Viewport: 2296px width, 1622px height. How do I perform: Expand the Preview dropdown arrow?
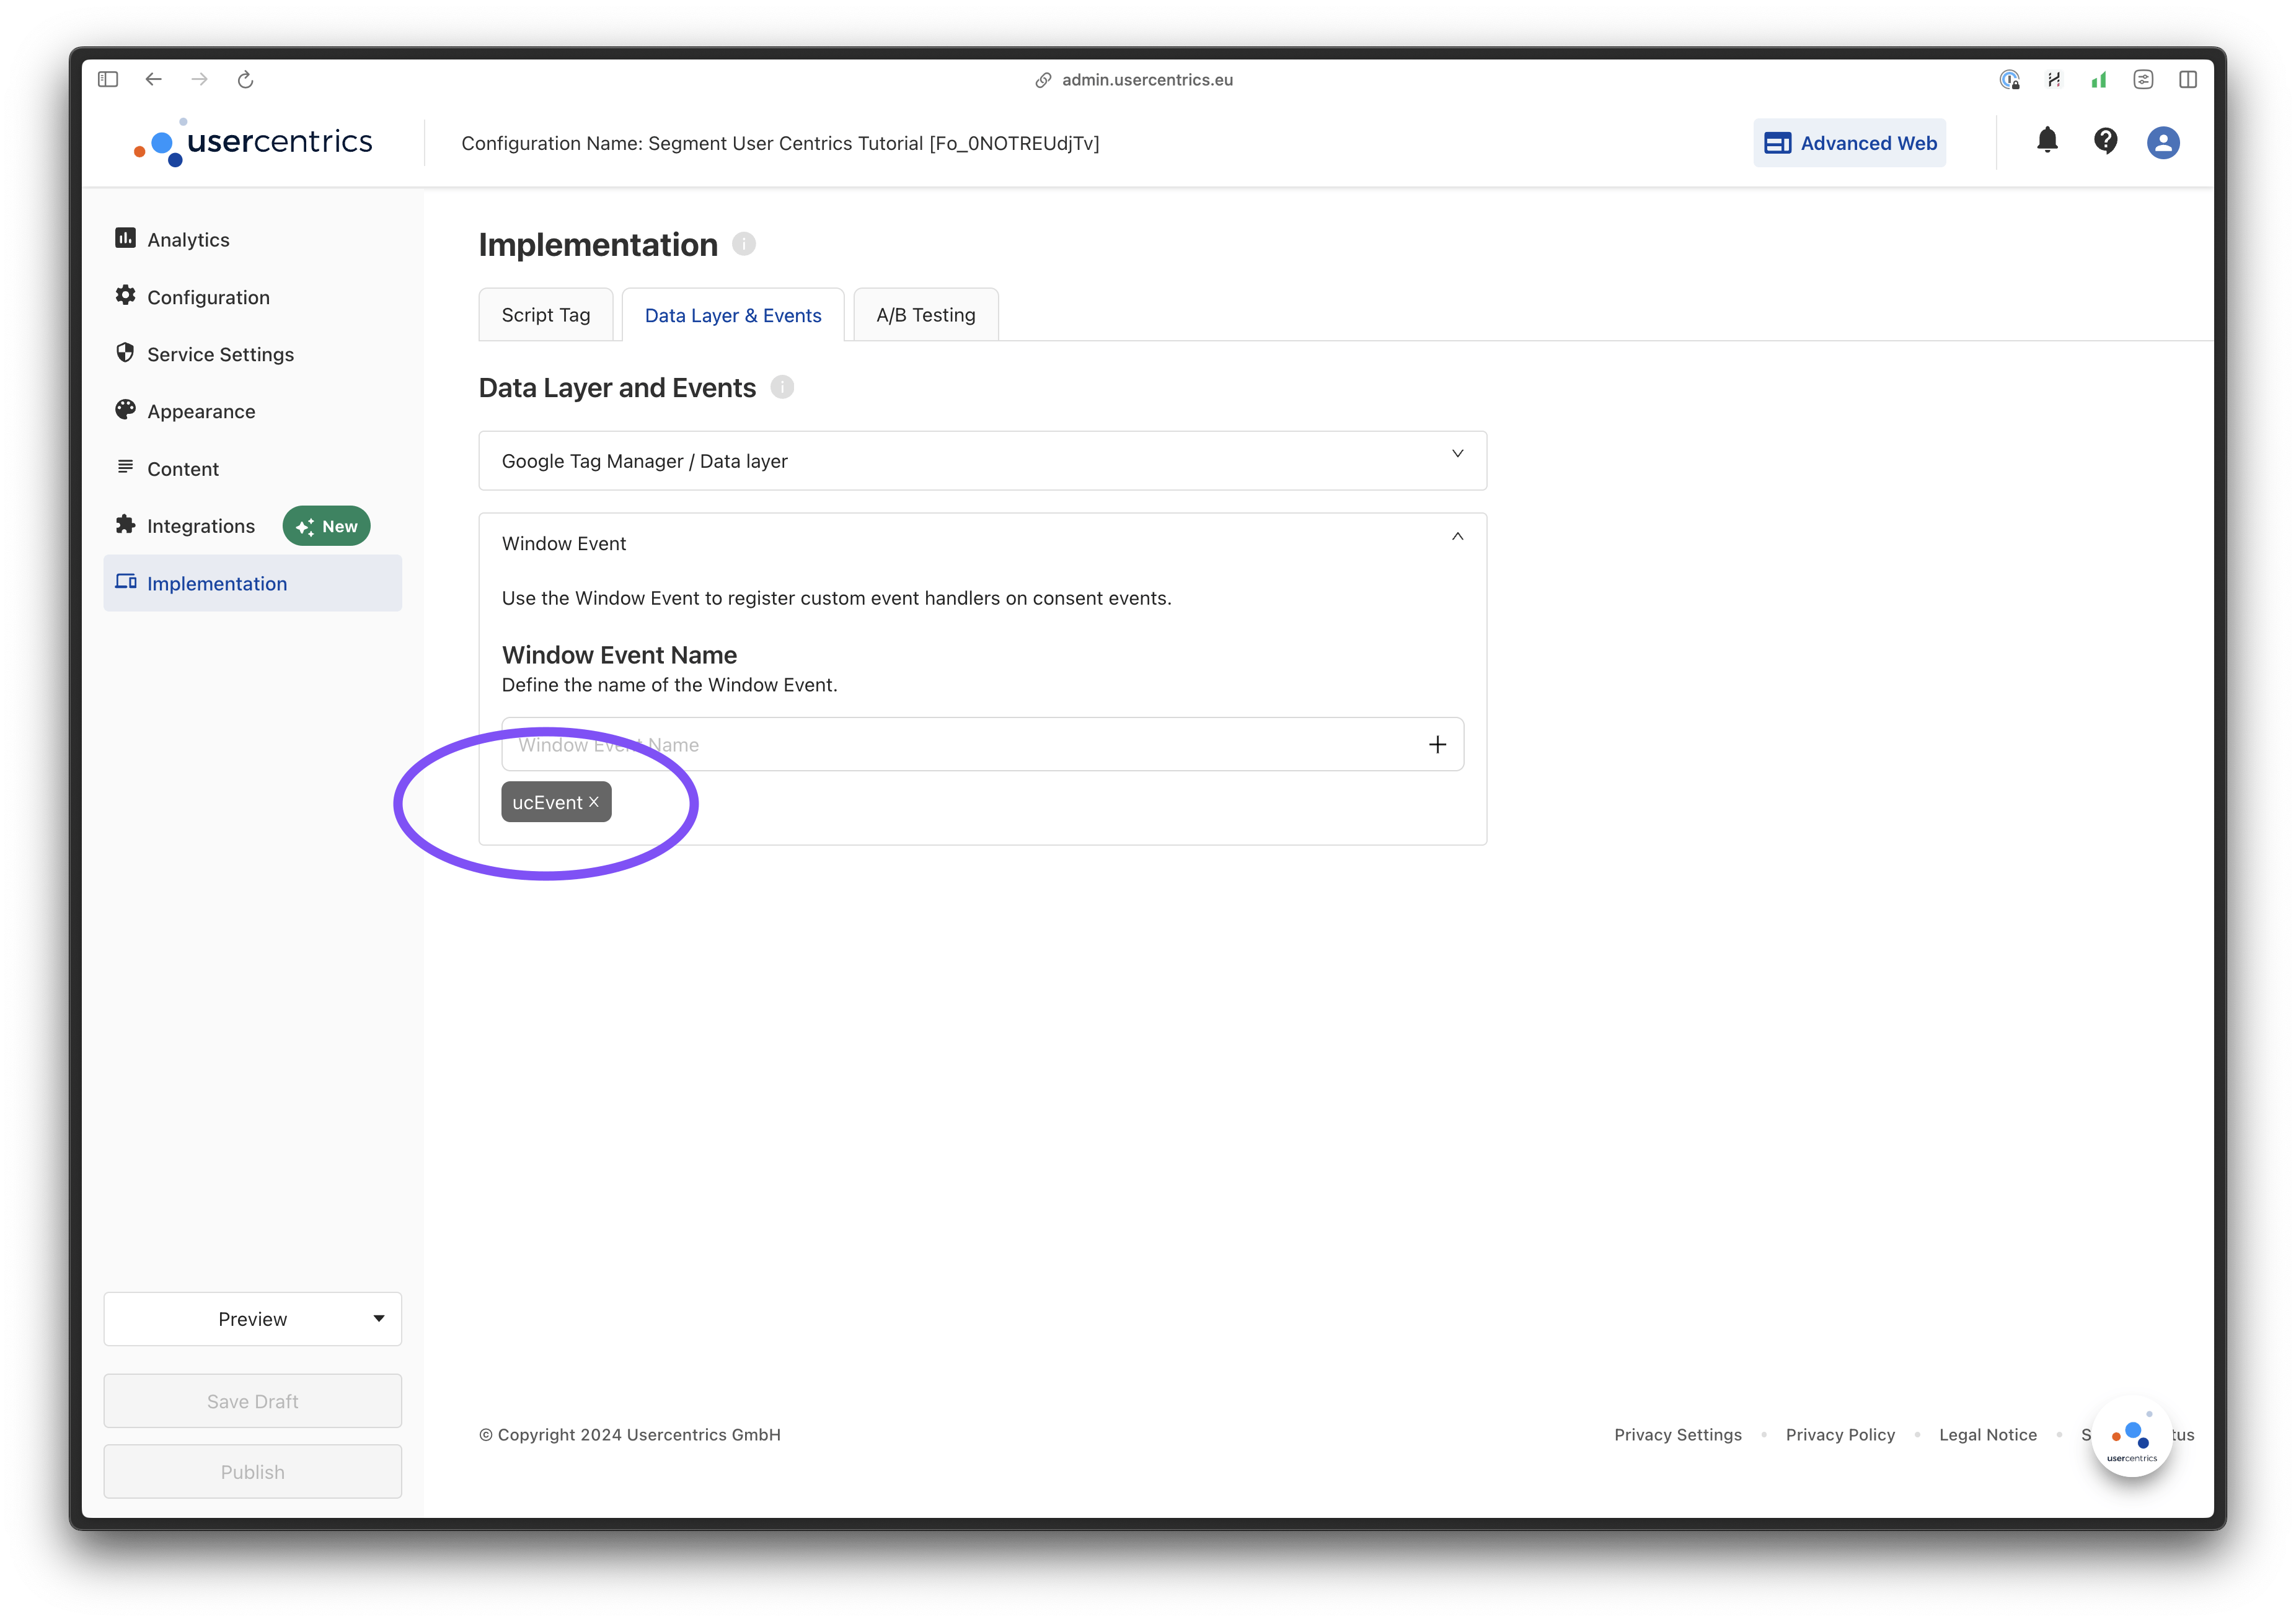[x=379, y=1318]
